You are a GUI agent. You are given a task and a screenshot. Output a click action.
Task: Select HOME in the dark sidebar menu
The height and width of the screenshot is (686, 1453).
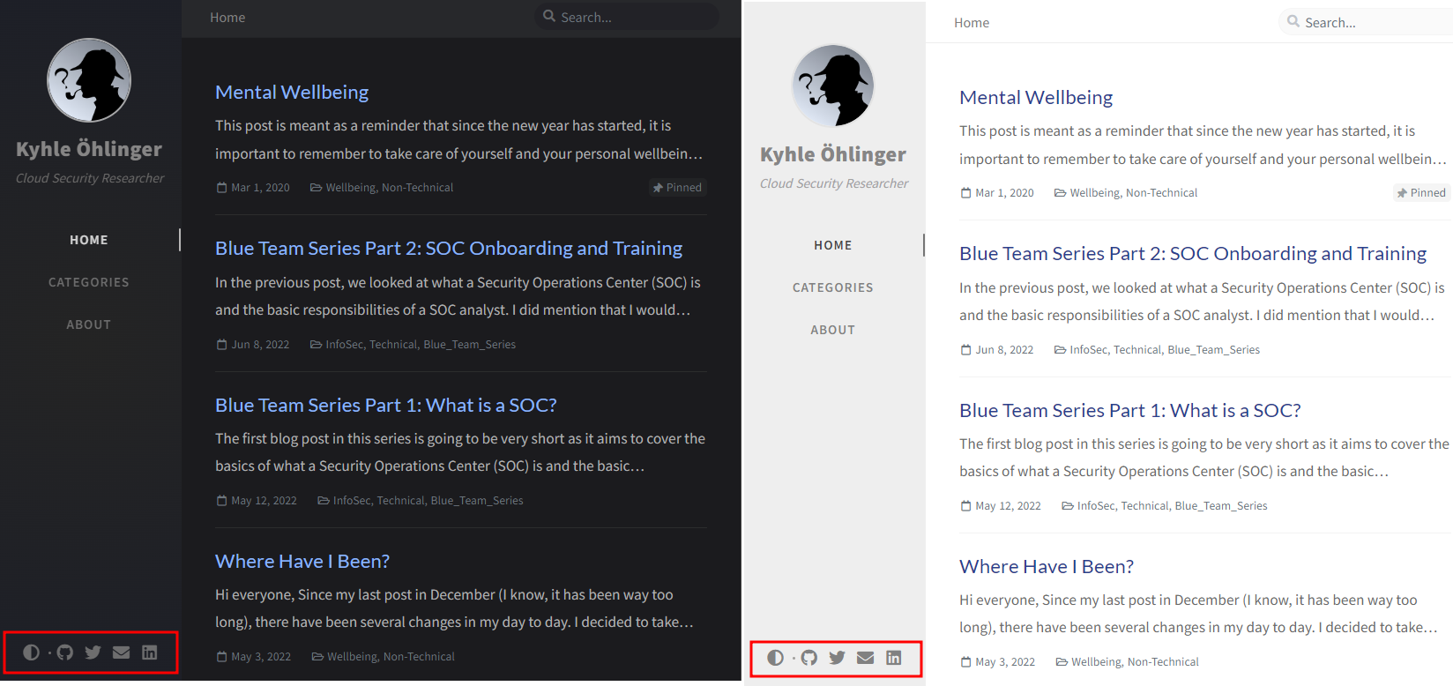point(89,240)
